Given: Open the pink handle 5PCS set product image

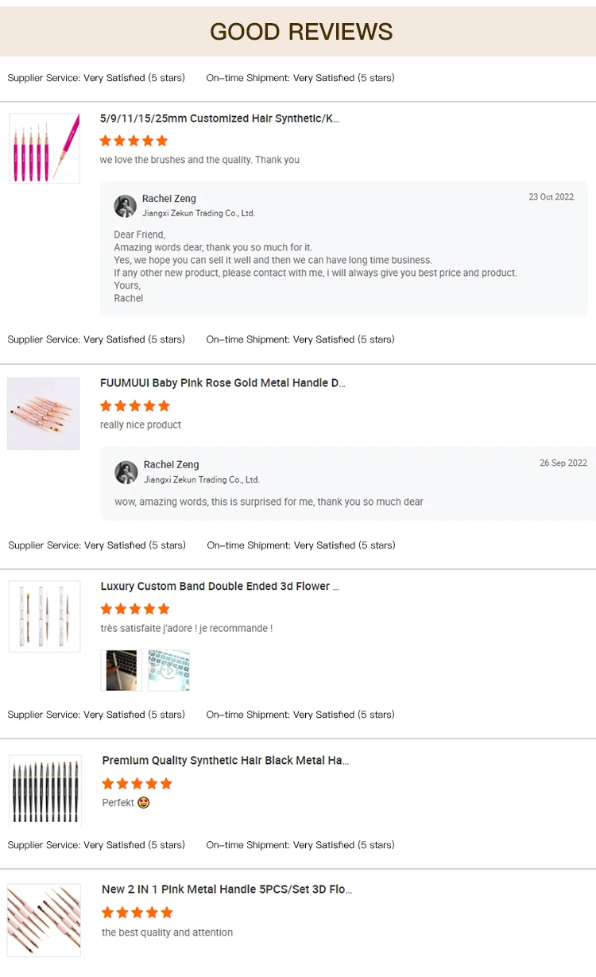Looking at the screenshot, I should click(x=45, y=920).
